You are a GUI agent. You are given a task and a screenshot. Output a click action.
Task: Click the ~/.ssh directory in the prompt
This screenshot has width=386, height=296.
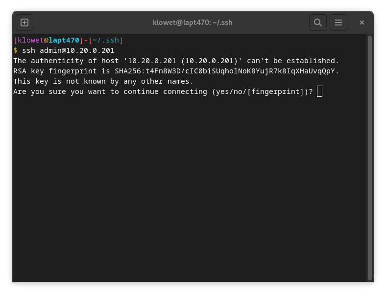click(106, 40)
